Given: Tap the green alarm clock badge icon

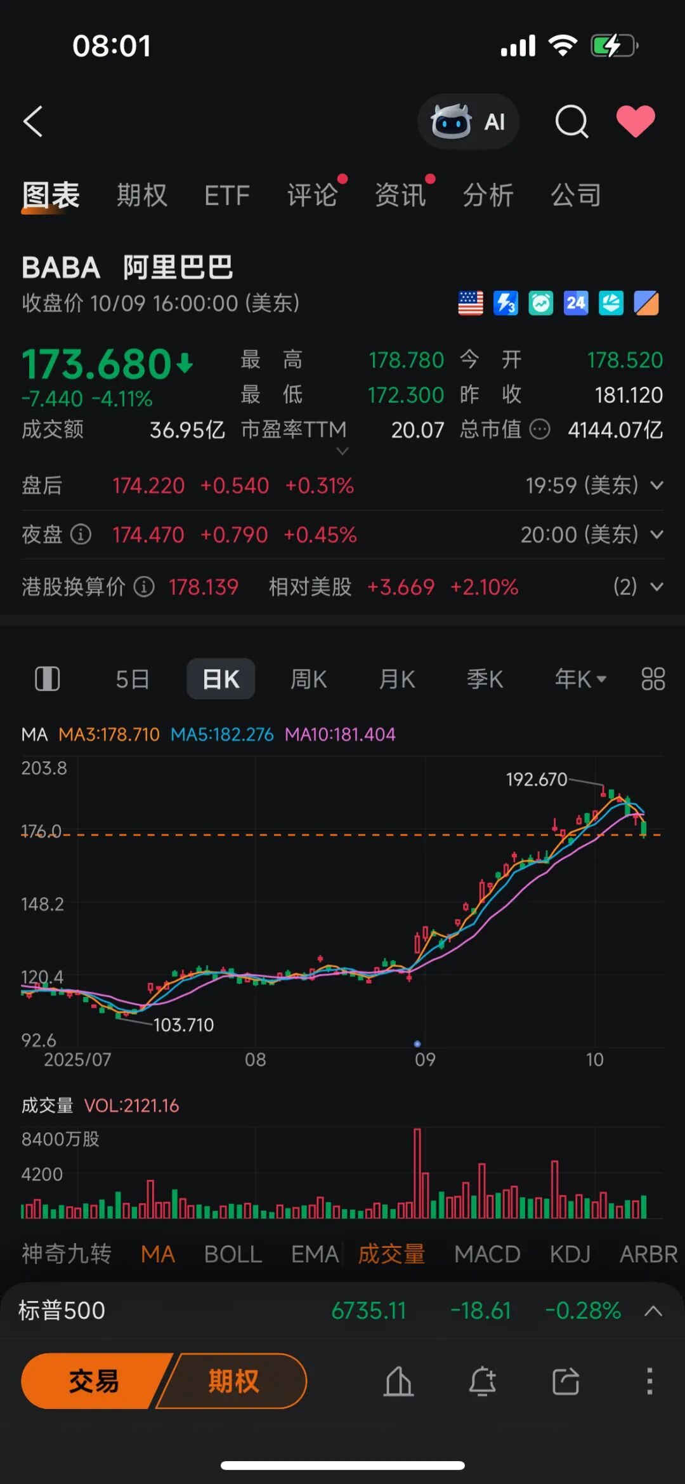Looking at the screenshot, I should [x=541, y=303].
